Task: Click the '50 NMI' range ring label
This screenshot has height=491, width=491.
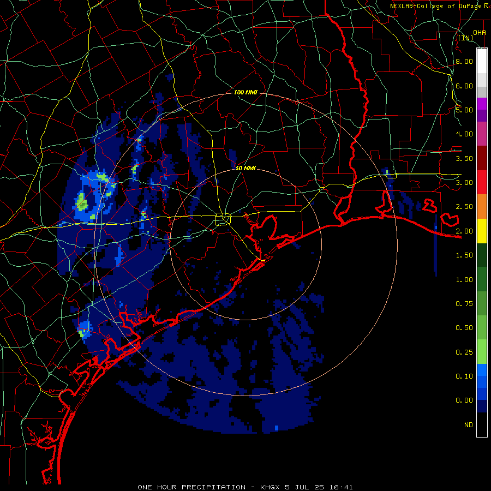Action: (245, 168)
